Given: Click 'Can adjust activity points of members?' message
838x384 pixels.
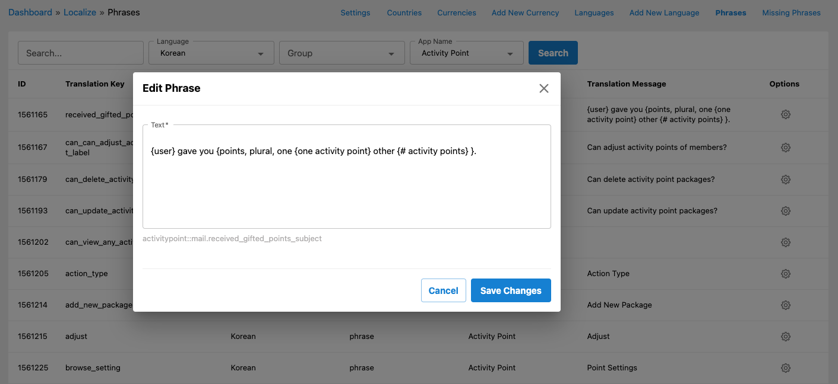Looking at the screenshot, I should click(x=657, y=148).
